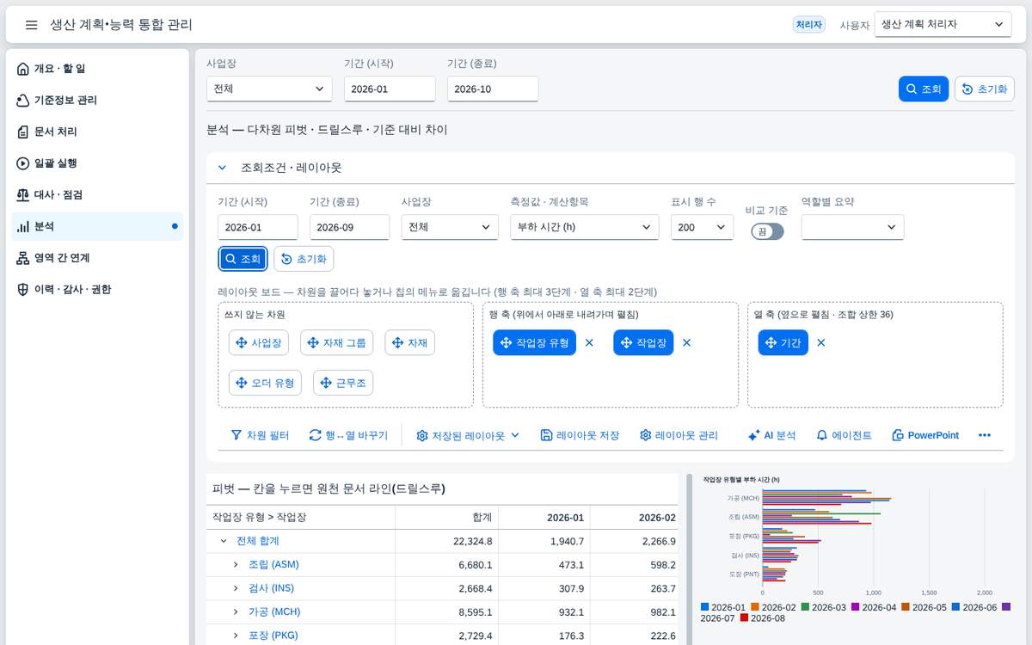Screen dimensions: 1032x645
Task: Click the 근무조 dimension chip
Action: (343, 383)
